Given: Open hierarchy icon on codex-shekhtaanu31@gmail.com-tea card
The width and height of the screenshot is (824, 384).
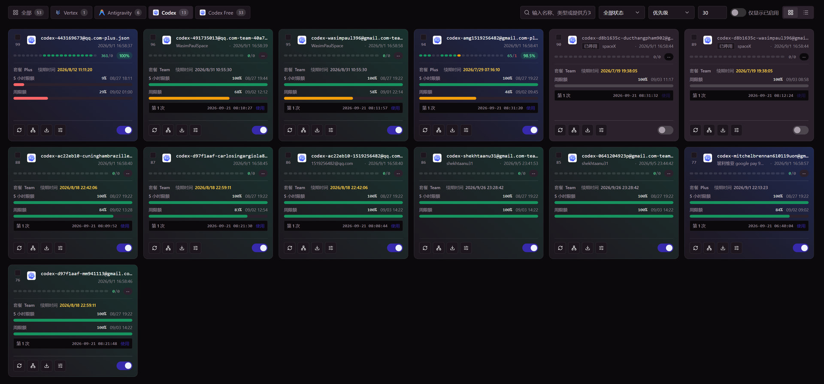Looking at the screenshot, I should pos(439,248).
